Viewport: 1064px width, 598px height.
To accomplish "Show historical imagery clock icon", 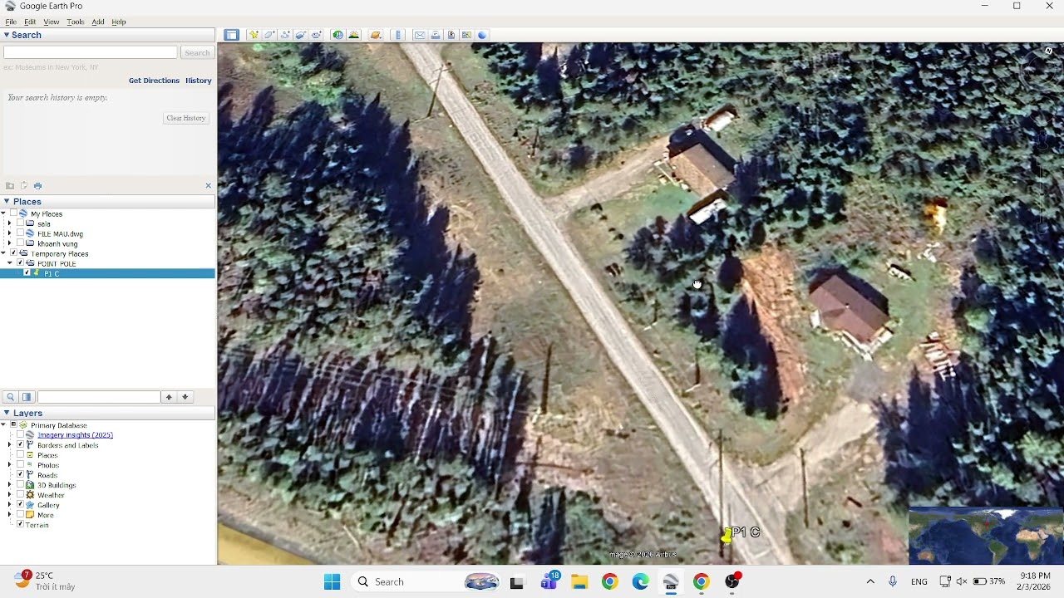I will 337,35.
